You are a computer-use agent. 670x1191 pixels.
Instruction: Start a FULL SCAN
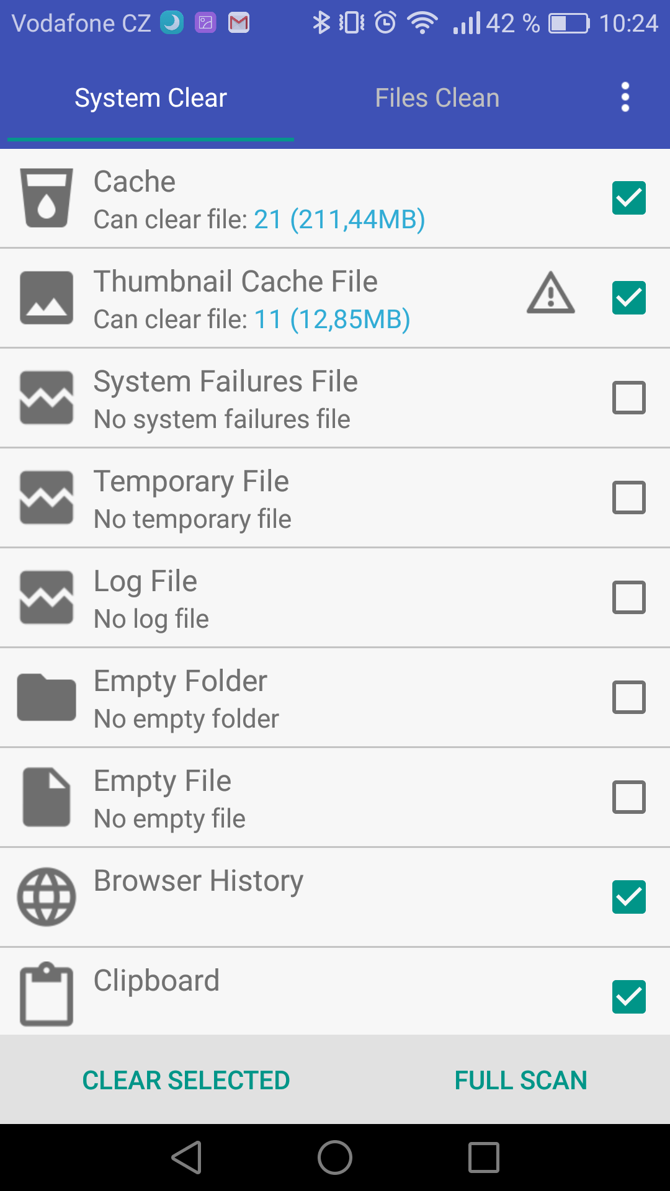521,1080
